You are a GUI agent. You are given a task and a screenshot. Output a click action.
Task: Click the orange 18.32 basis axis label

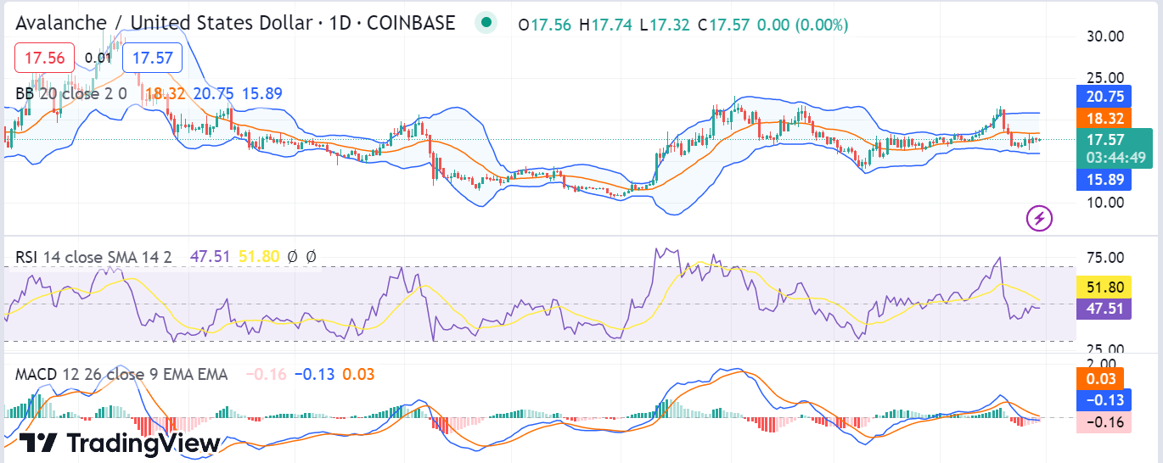(1099, 119)
